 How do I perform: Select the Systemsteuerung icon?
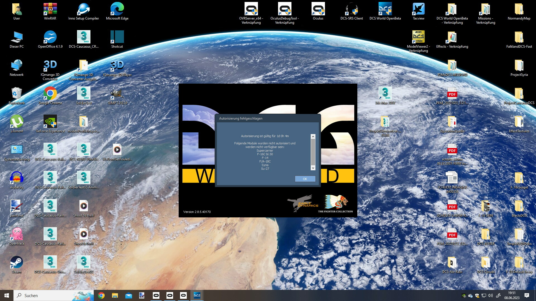[x=17, y=152]
